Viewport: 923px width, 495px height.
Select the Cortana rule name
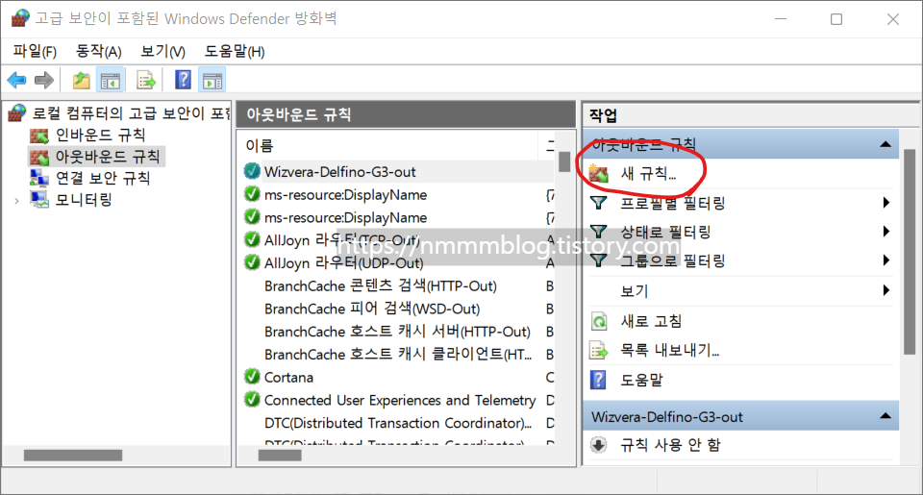tap(288, 378)
